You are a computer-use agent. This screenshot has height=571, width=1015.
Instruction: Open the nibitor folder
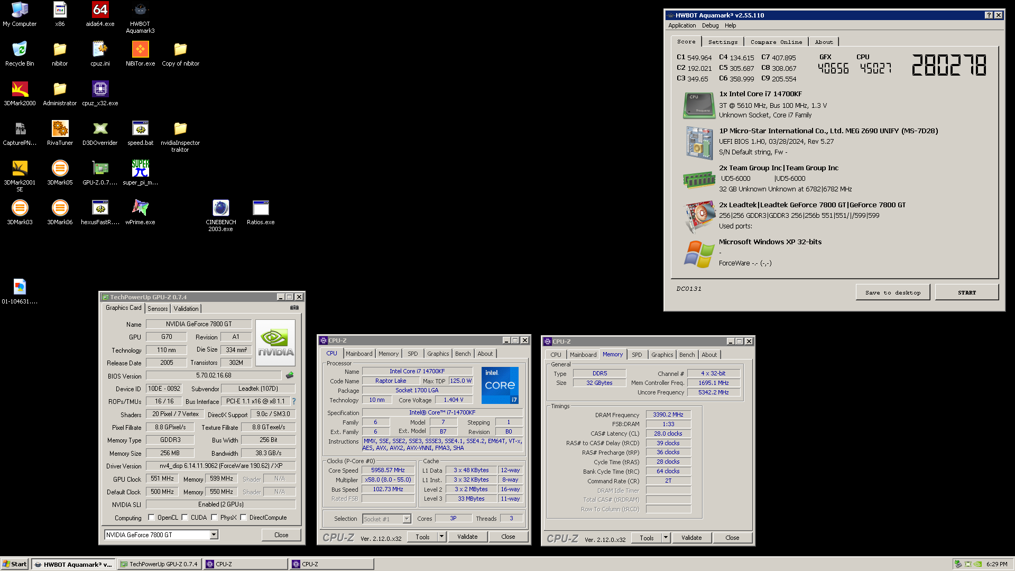[60, 54]
